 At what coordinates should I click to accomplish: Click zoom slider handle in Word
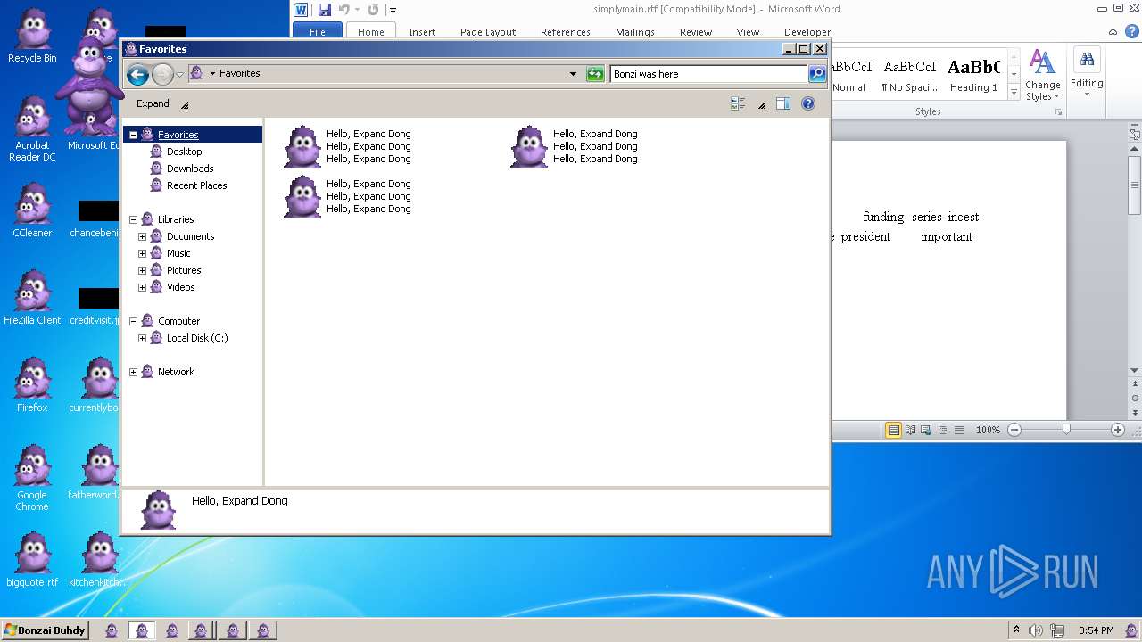click(1066, 430)
